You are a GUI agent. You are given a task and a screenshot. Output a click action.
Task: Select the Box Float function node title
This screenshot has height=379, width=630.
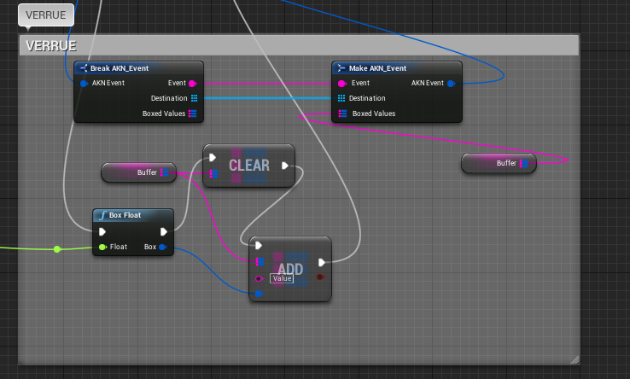[x=125, y=215]
